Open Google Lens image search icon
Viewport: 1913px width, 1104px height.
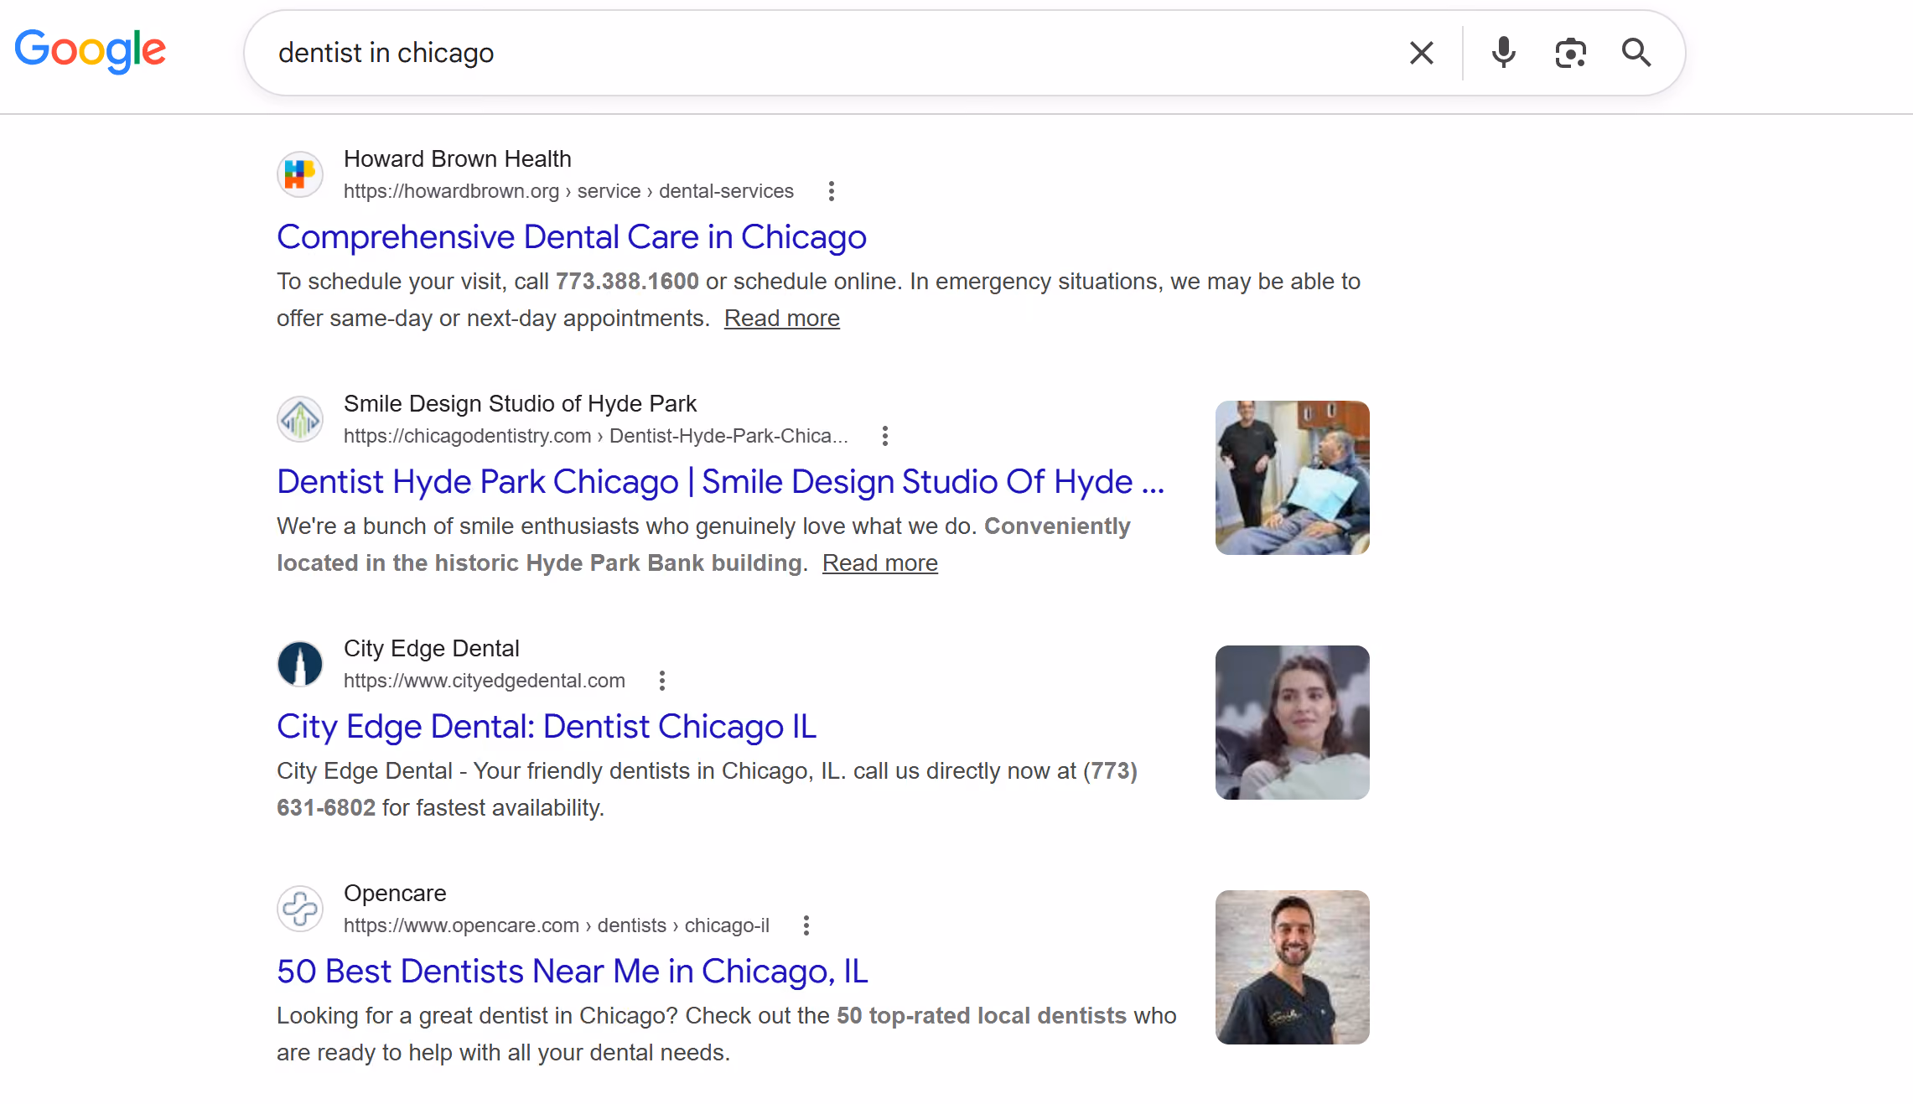[1570, 53]
